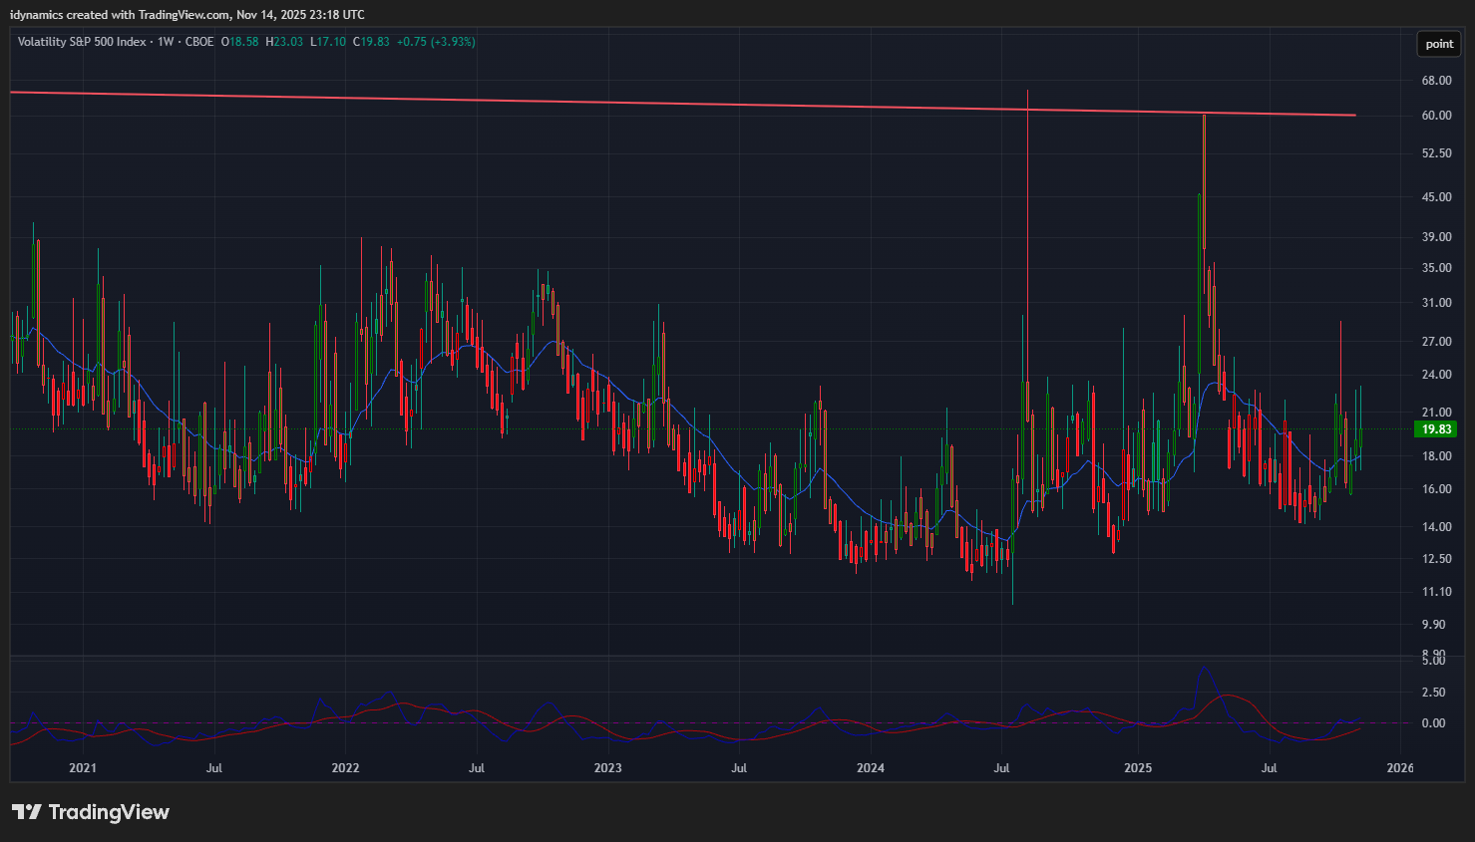Click the close value C19.83 in the legend
Screen dimensions: 1475x842
point(371,42)
